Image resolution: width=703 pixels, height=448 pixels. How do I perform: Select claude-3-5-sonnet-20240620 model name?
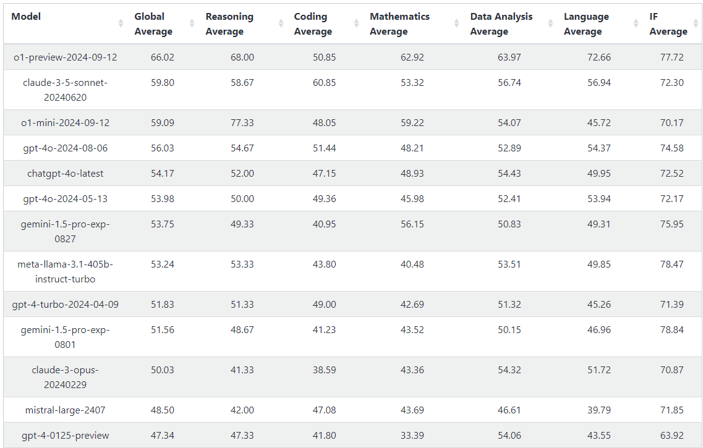(x=66, y=90)
